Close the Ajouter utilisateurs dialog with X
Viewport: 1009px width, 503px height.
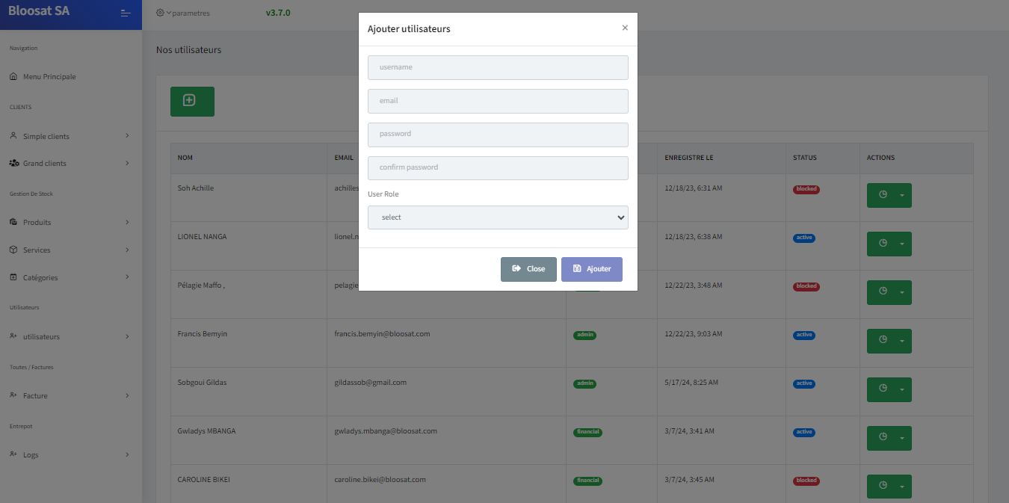[x=625, y=28]
